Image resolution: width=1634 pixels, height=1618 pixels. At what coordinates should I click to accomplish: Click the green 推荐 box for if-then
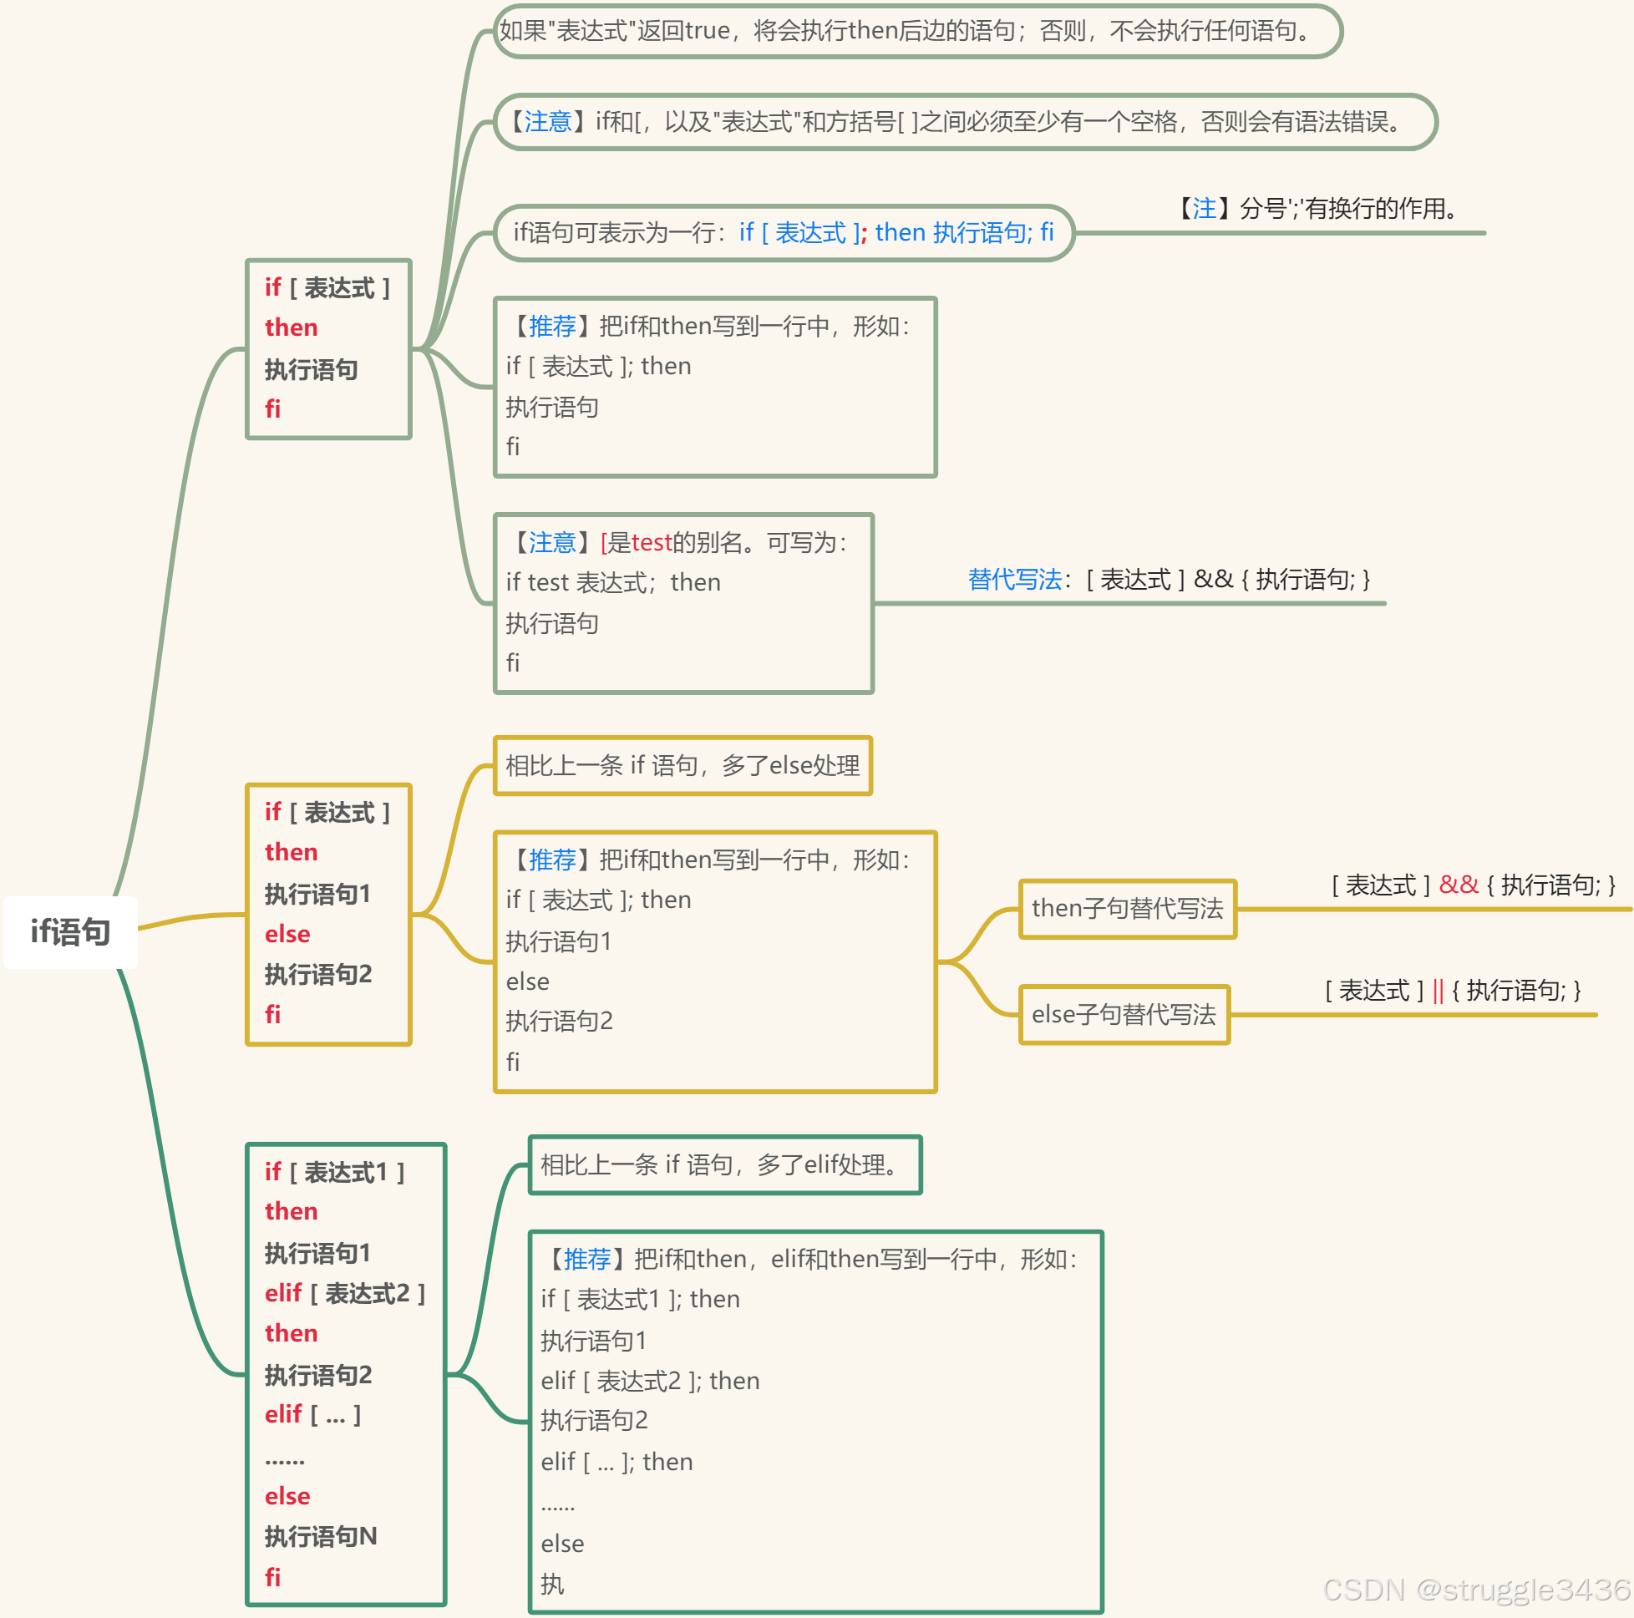[714, 388]
